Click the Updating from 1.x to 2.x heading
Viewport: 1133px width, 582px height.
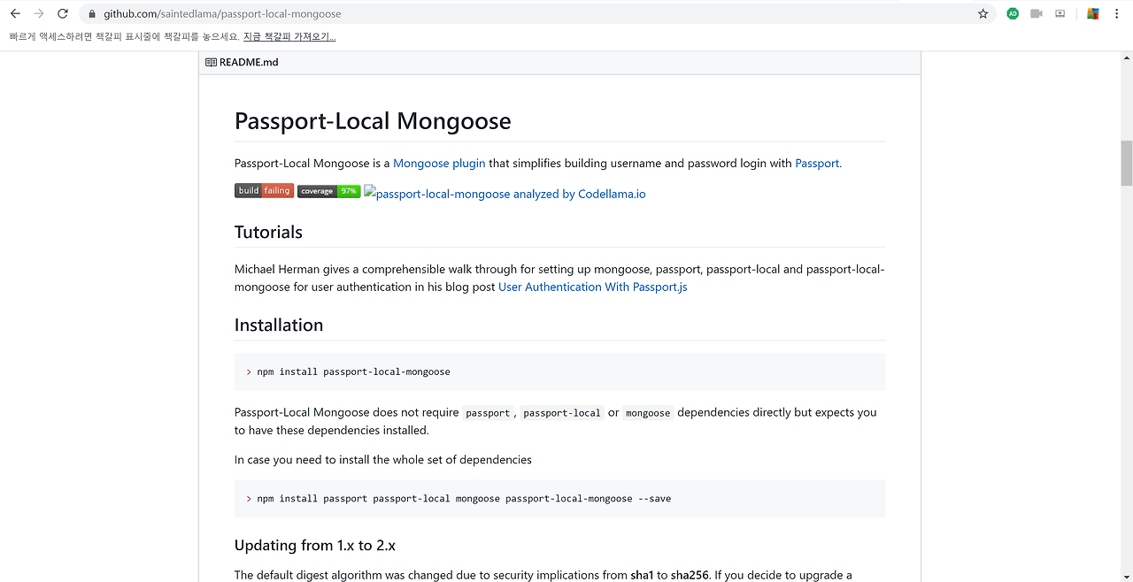click(x=314, y=545)
